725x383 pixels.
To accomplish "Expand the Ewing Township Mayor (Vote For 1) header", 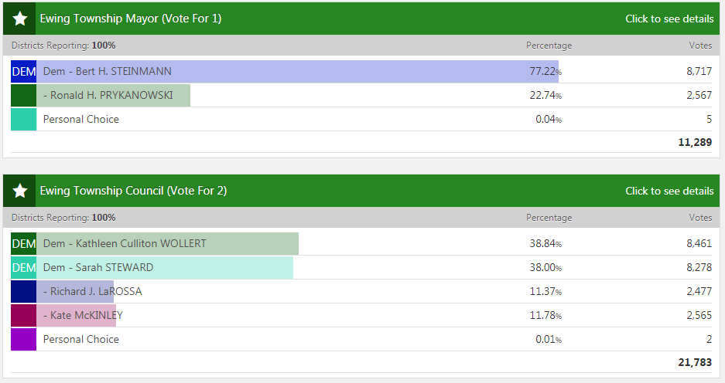I will tap(131, 19).
